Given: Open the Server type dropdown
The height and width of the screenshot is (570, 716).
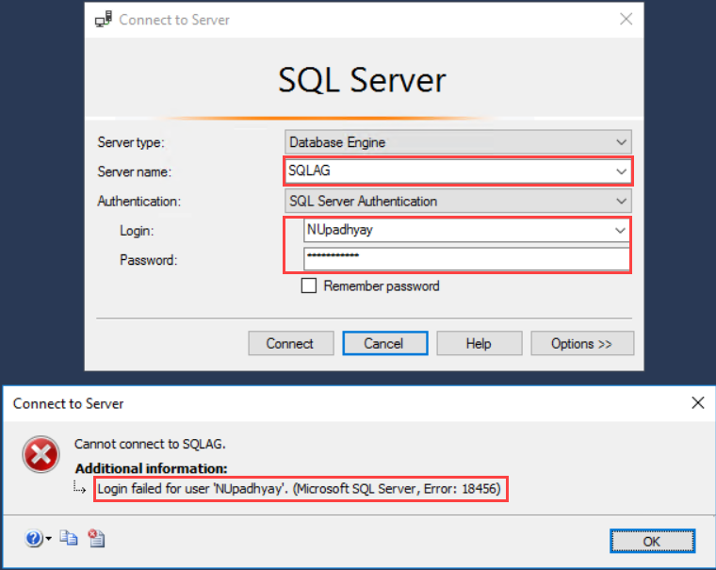Looking at the screenshot, I should [x=621, y=142].
